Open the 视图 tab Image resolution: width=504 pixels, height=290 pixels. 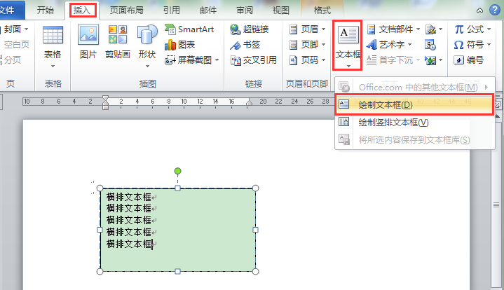[x=281, y=11]
